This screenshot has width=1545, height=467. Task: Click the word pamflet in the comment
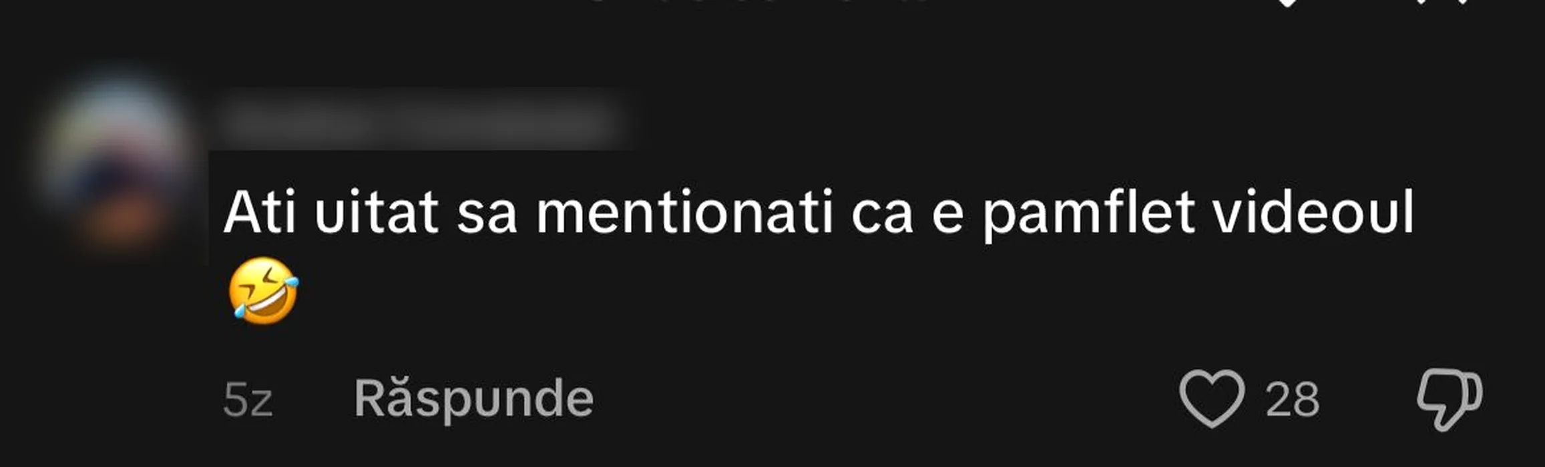tap(1088, 213)
